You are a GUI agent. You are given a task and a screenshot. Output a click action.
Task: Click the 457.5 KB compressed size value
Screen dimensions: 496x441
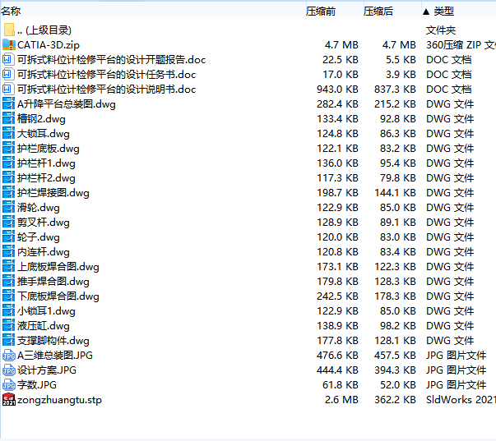(x=395, y=356)
